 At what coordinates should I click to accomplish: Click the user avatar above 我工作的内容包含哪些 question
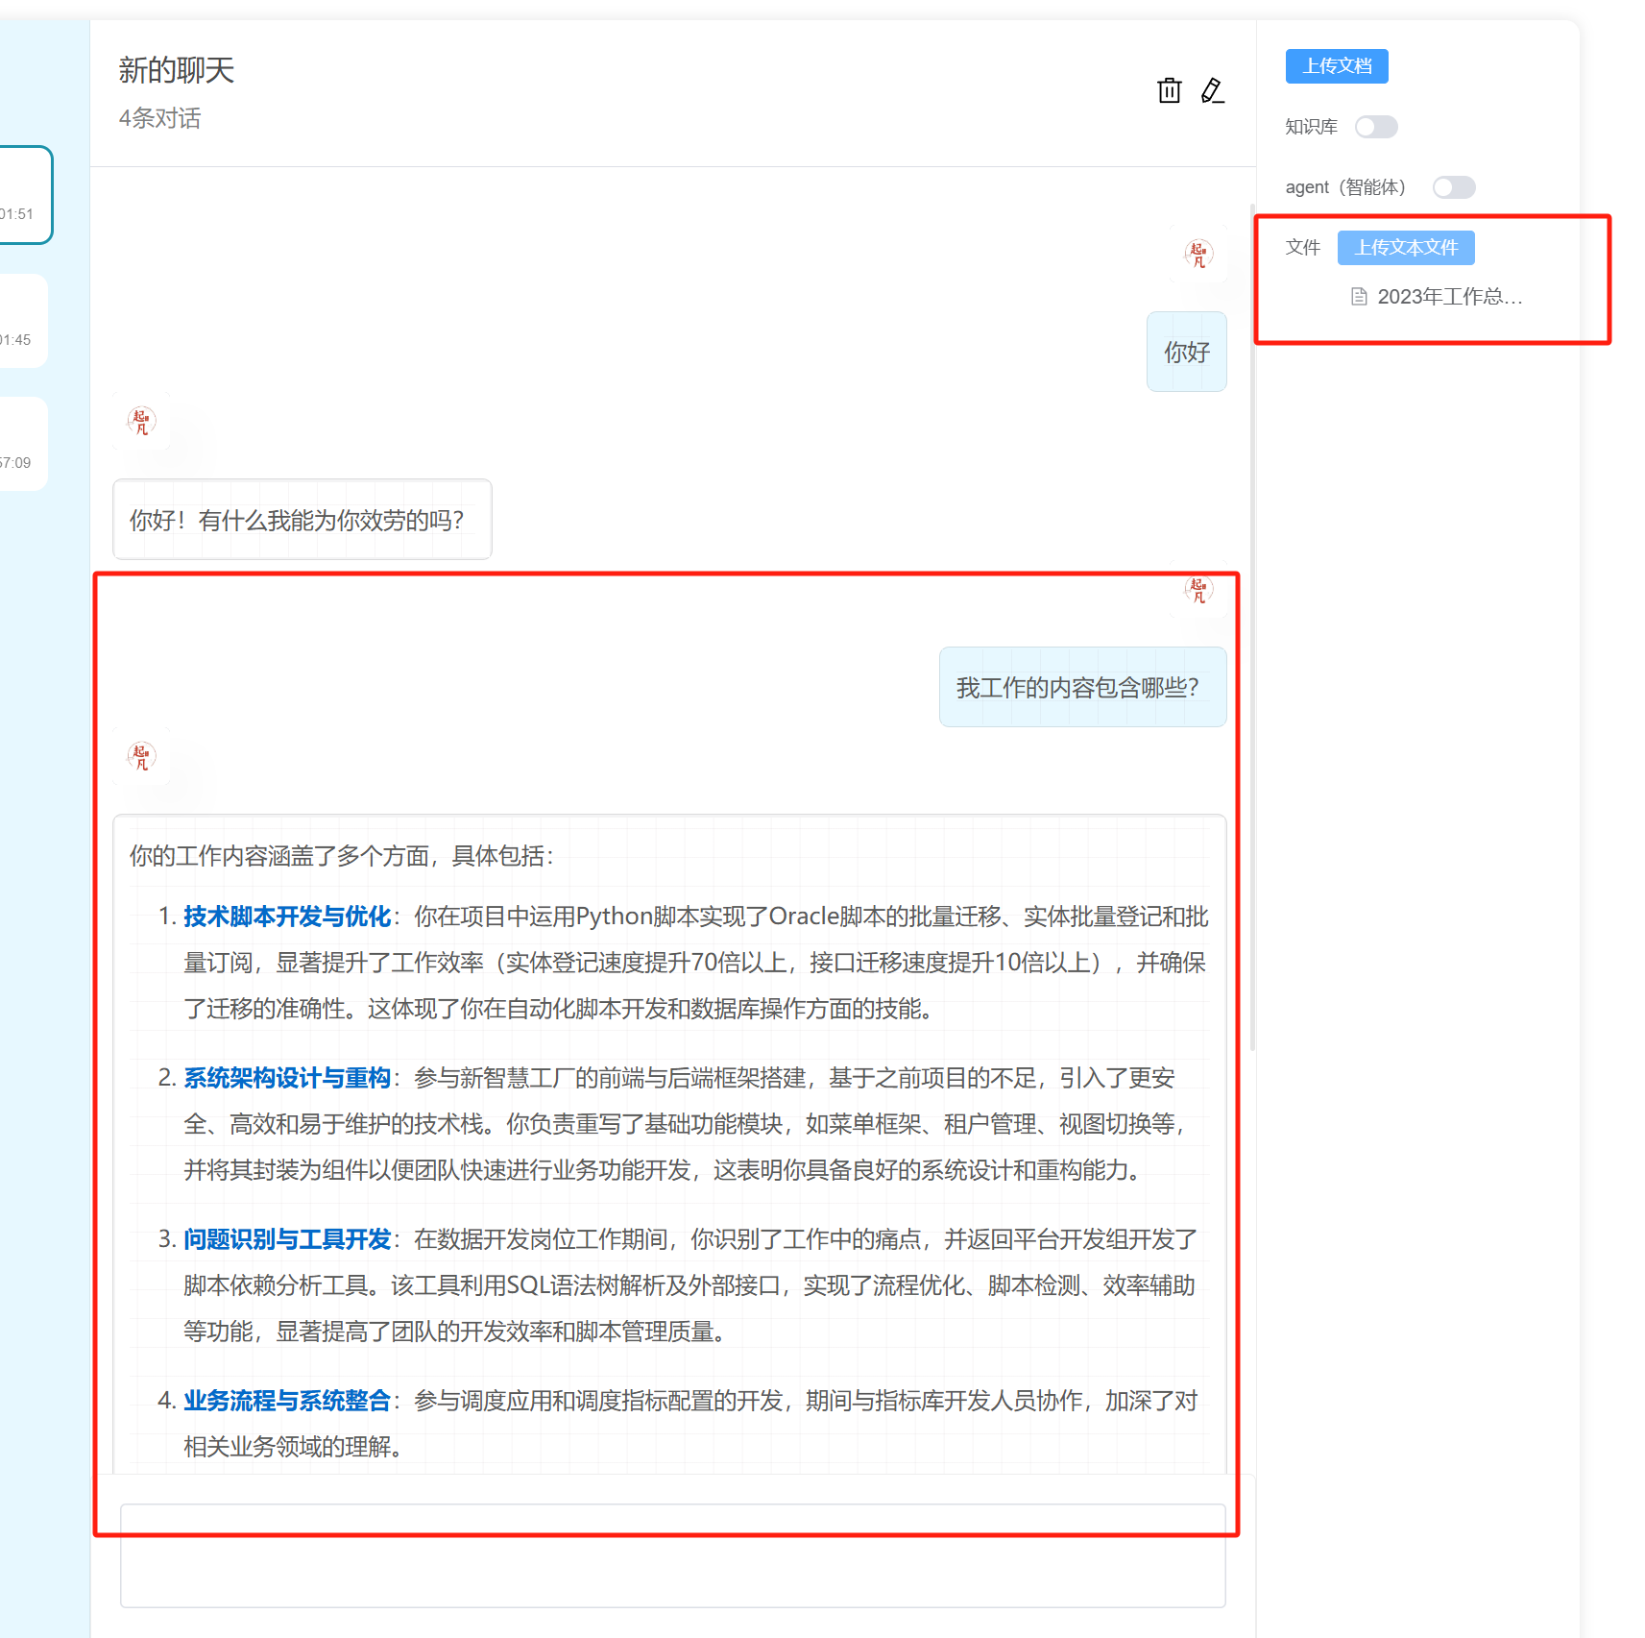coord(1198,592)
